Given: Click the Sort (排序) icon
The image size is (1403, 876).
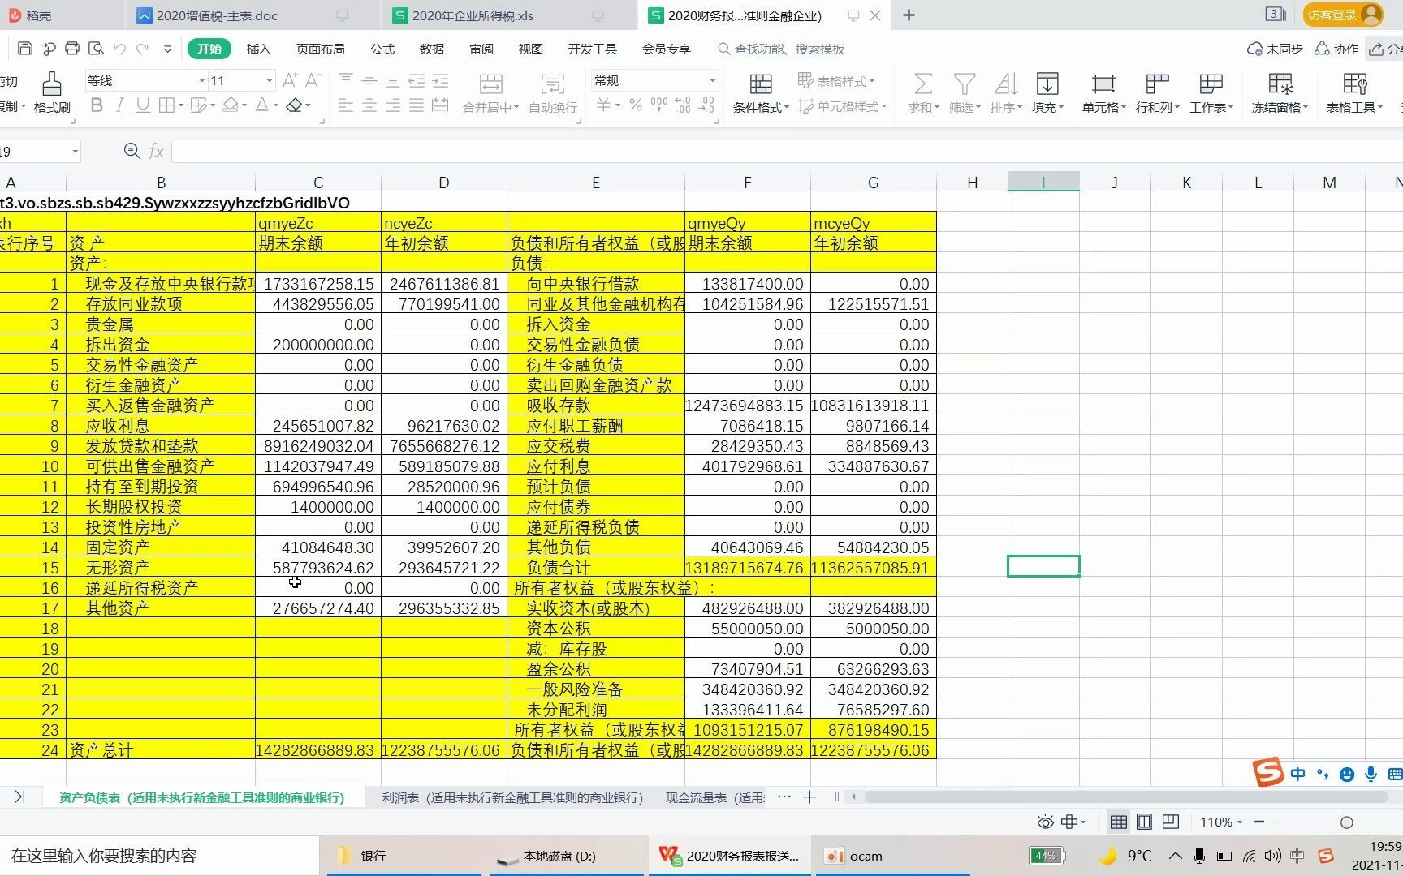Looking at the screenshot, I should click(1006, 92).
